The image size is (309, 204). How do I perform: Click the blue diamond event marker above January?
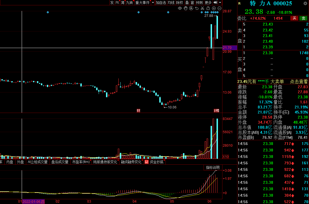pyautogui.click(x=48, y=12)
